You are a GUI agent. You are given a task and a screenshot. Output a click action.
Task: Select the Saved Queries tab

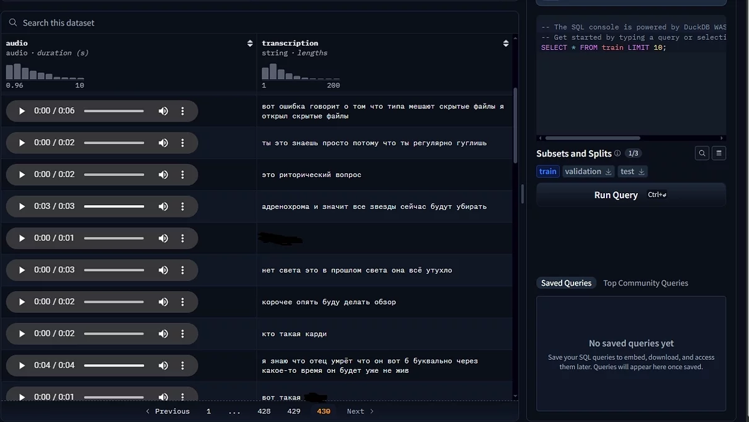pyautogui.click(x=566, y=283)
